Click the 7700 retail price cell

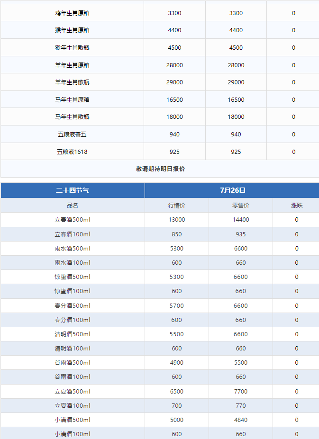pyautogui.click(x=240, y=391)
